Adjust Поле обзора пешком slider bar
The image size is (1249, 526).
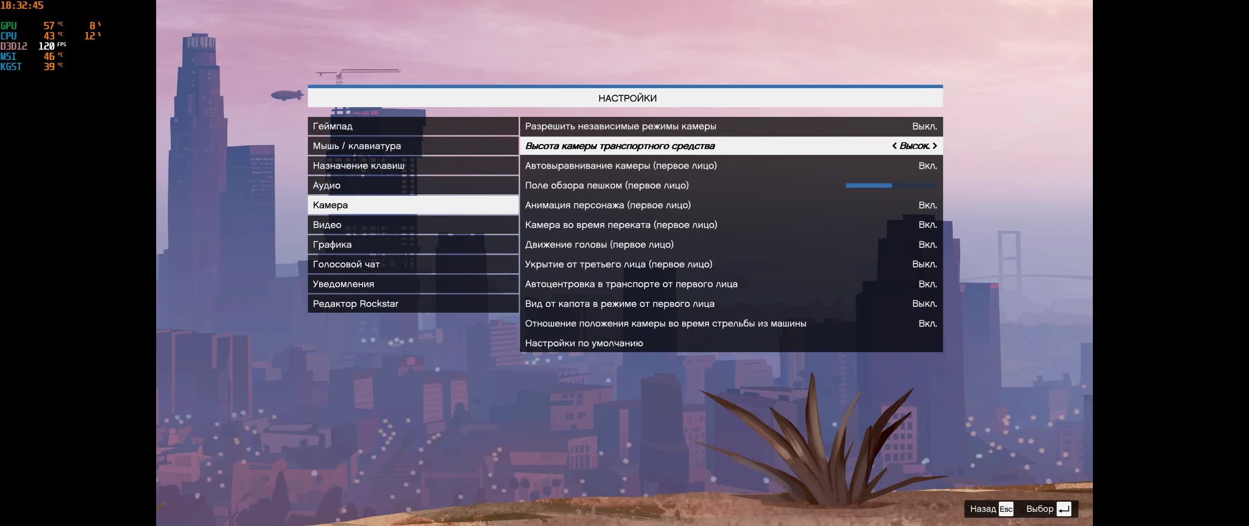point(891,186)
